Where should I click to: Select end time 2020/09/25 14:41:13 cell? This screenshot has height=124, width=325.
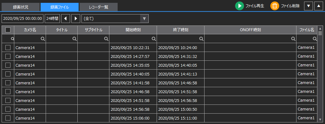tap(180, 74)
